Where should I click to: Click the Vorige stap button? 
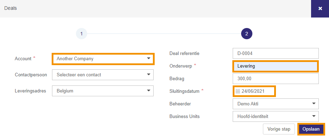coord(279,129)
